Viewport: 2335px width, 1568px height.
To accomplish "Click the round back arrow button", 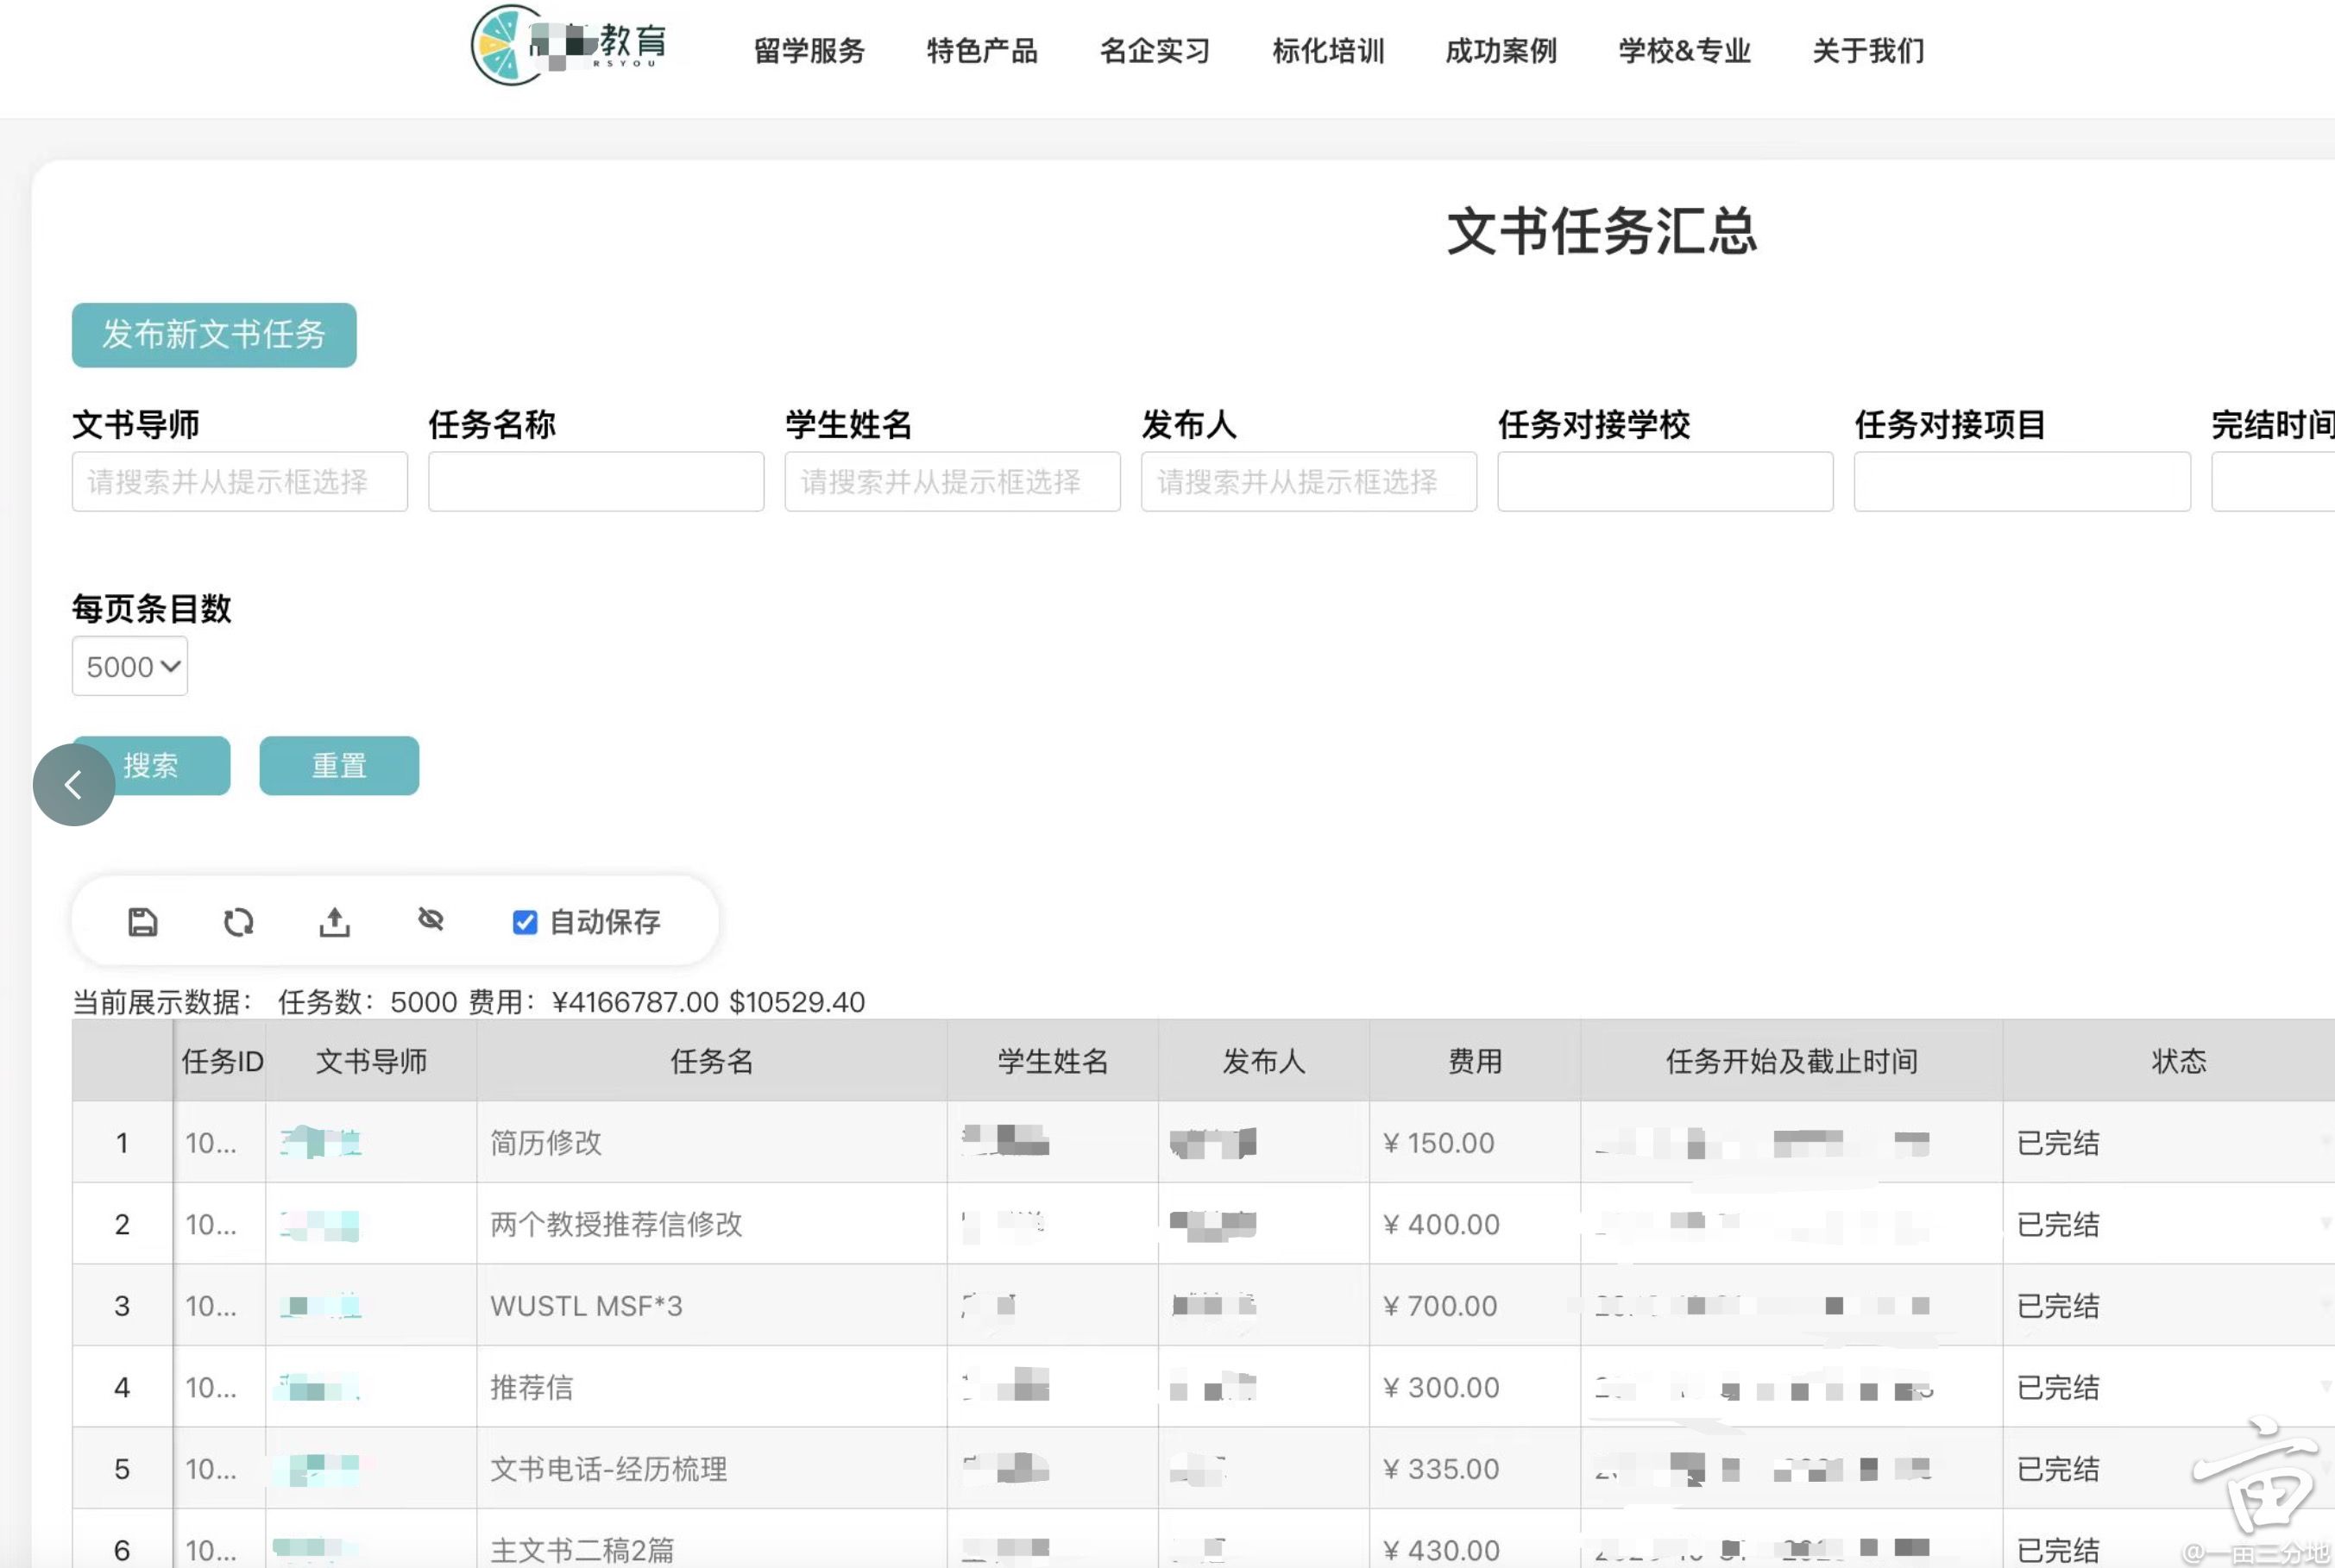I will 73,785.
